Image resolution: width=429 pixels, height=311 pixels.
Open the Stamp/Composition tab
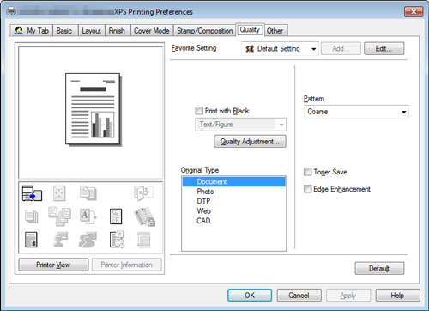click(x=204, y=31)
